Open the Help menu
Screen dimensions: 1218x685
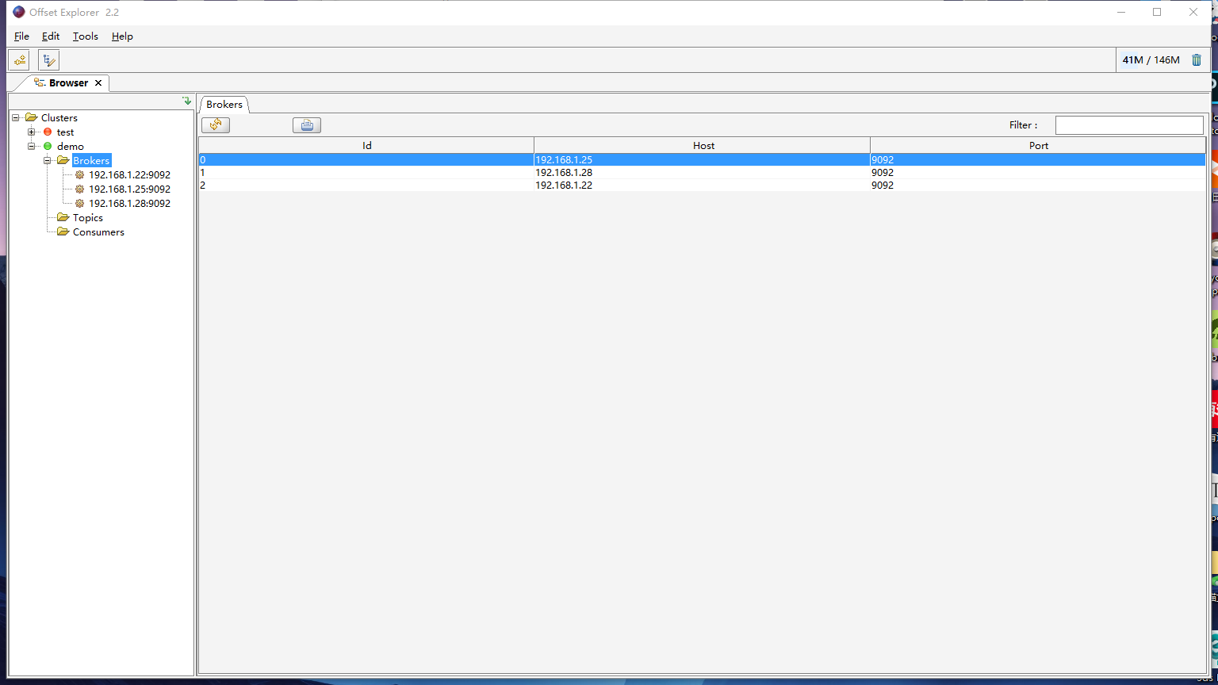tap(122, 36)
